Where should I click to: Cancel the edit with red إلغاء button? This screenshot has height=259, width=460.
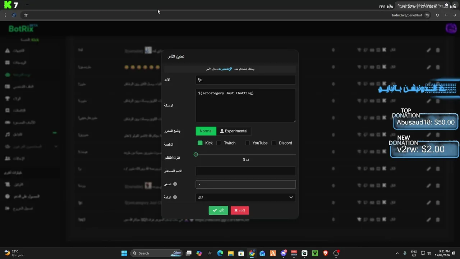[240, 210]
